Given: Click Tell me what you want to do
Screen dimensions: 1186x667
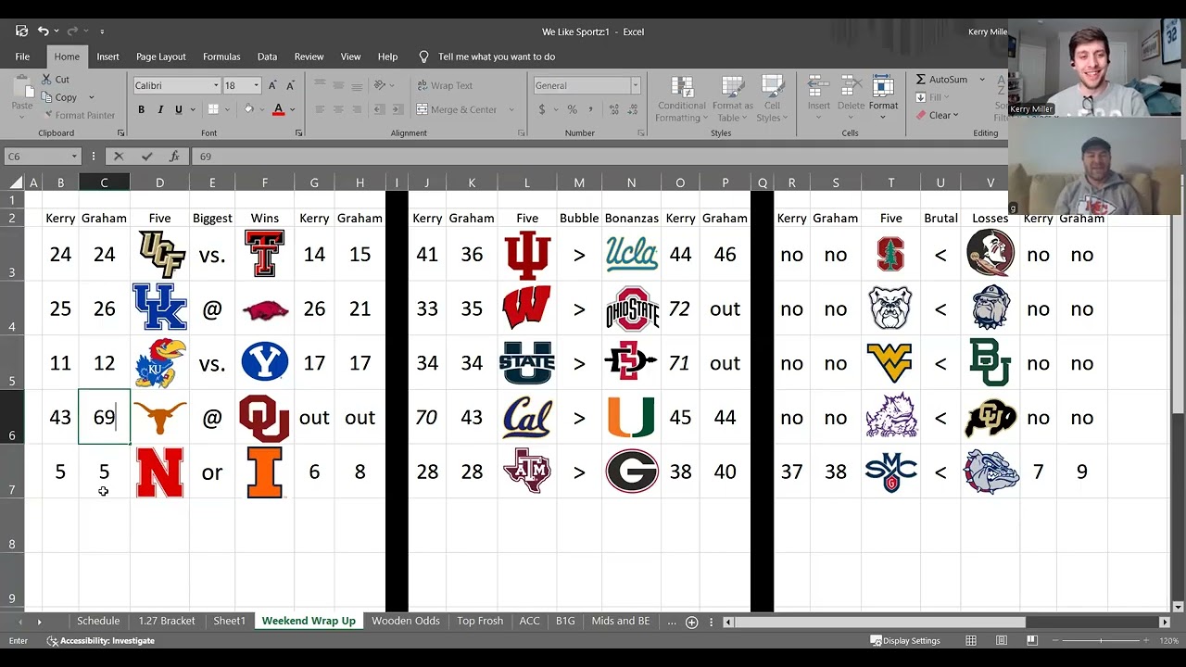Looking at the screenshot, I should (497, 57).
